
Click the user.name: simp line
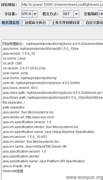pyautogui.click(x=15, y=73)
